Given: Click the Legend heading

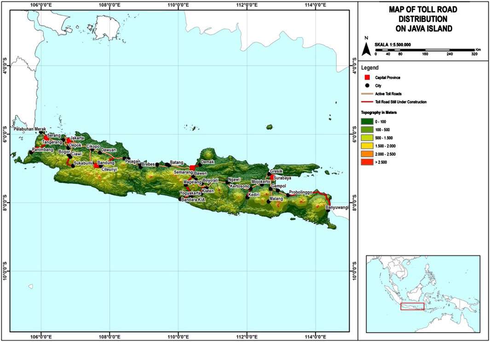Looking at the screenshot, I should [370, 68].
